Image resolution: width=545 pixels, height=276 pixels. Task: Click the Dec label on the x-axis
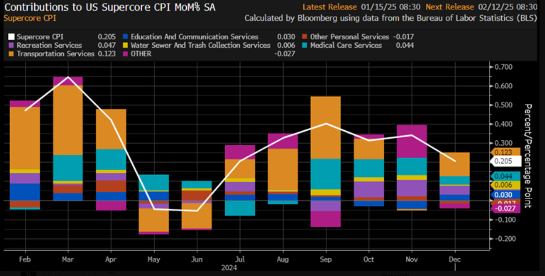point(455,259)
